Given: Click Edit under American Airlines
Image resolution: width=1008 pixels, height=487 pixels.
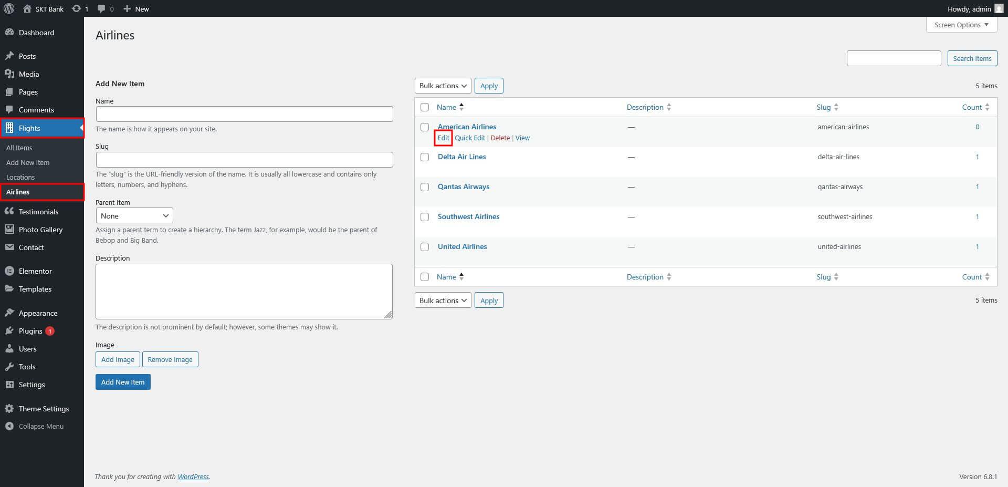Looking at the screenshot, I should click(444, 138).
